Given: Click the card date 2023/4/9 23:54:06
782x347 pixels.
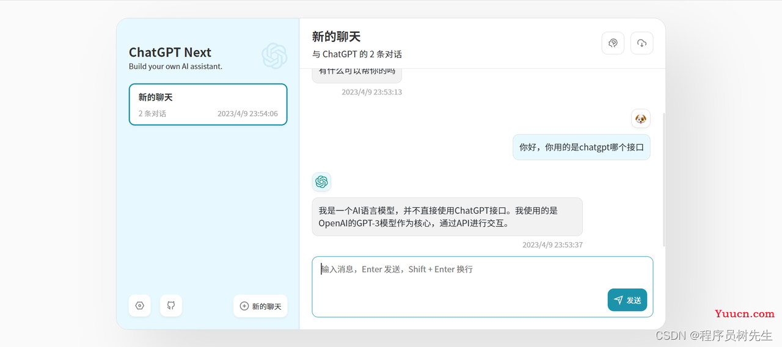Looking at the screenshot, I should point(247,113).
